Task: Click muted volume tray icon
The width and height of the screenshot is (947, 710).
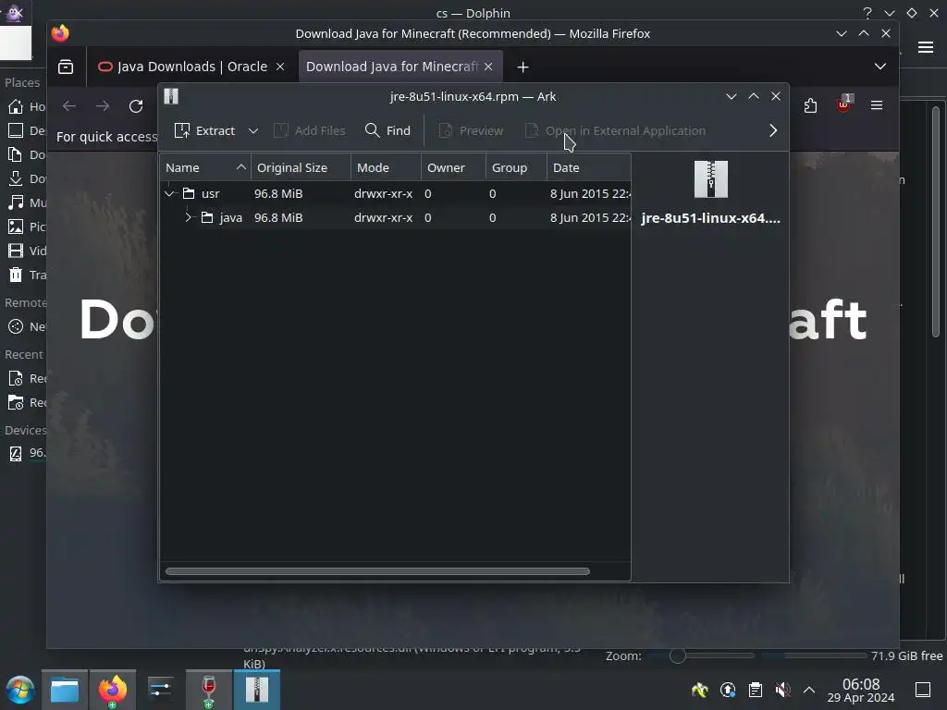Action: coord(782,690)
